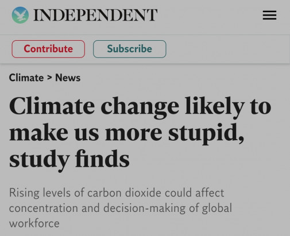
Task: Click the headline line 'Climate change likely to'
Action: pyautogui.click(x=140, y=107)
